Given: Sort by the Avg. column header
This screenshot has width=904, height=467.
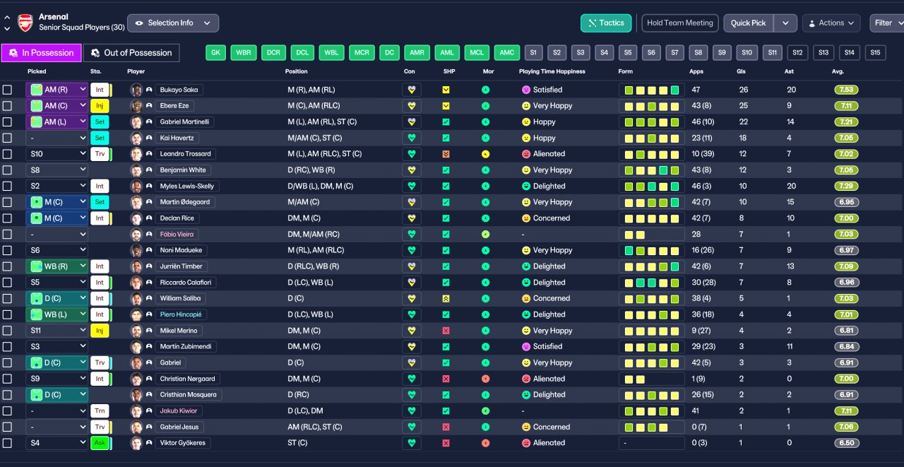Looking at the screenshot, I should [x=838, y=71].
